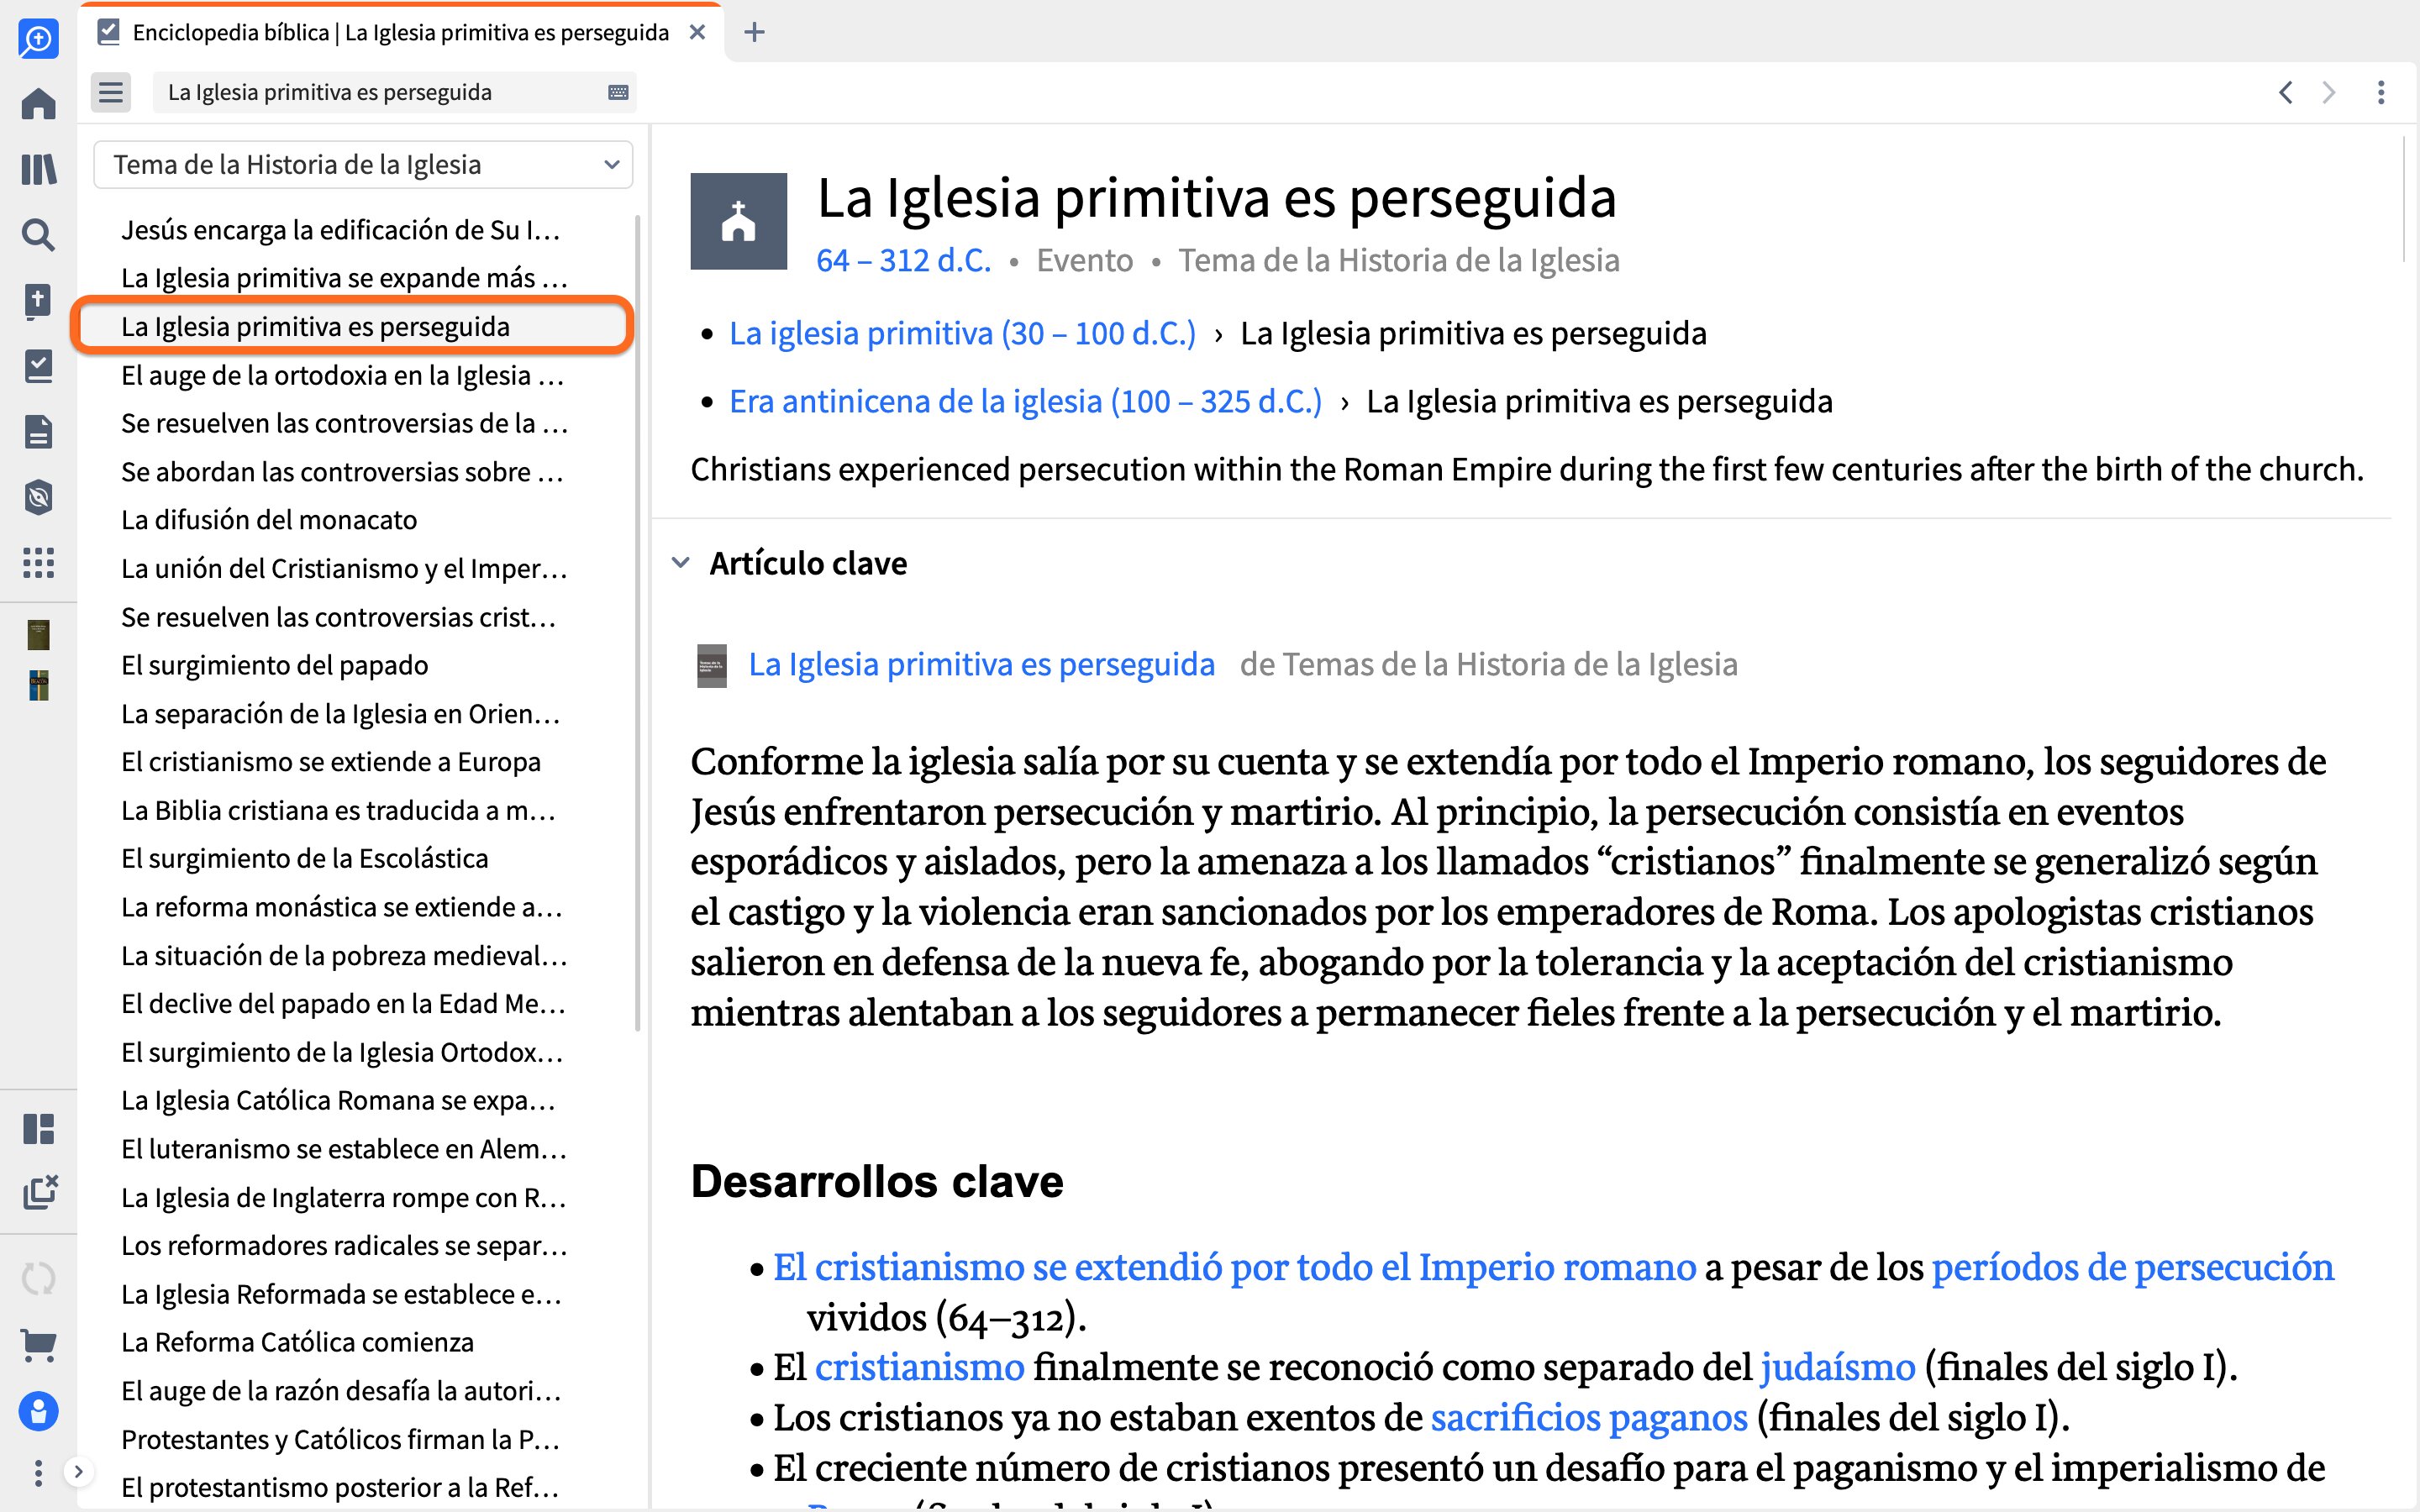Open the Library books icon
This screenshot has height=1512, width=2420.
click(x=38, y=169)
